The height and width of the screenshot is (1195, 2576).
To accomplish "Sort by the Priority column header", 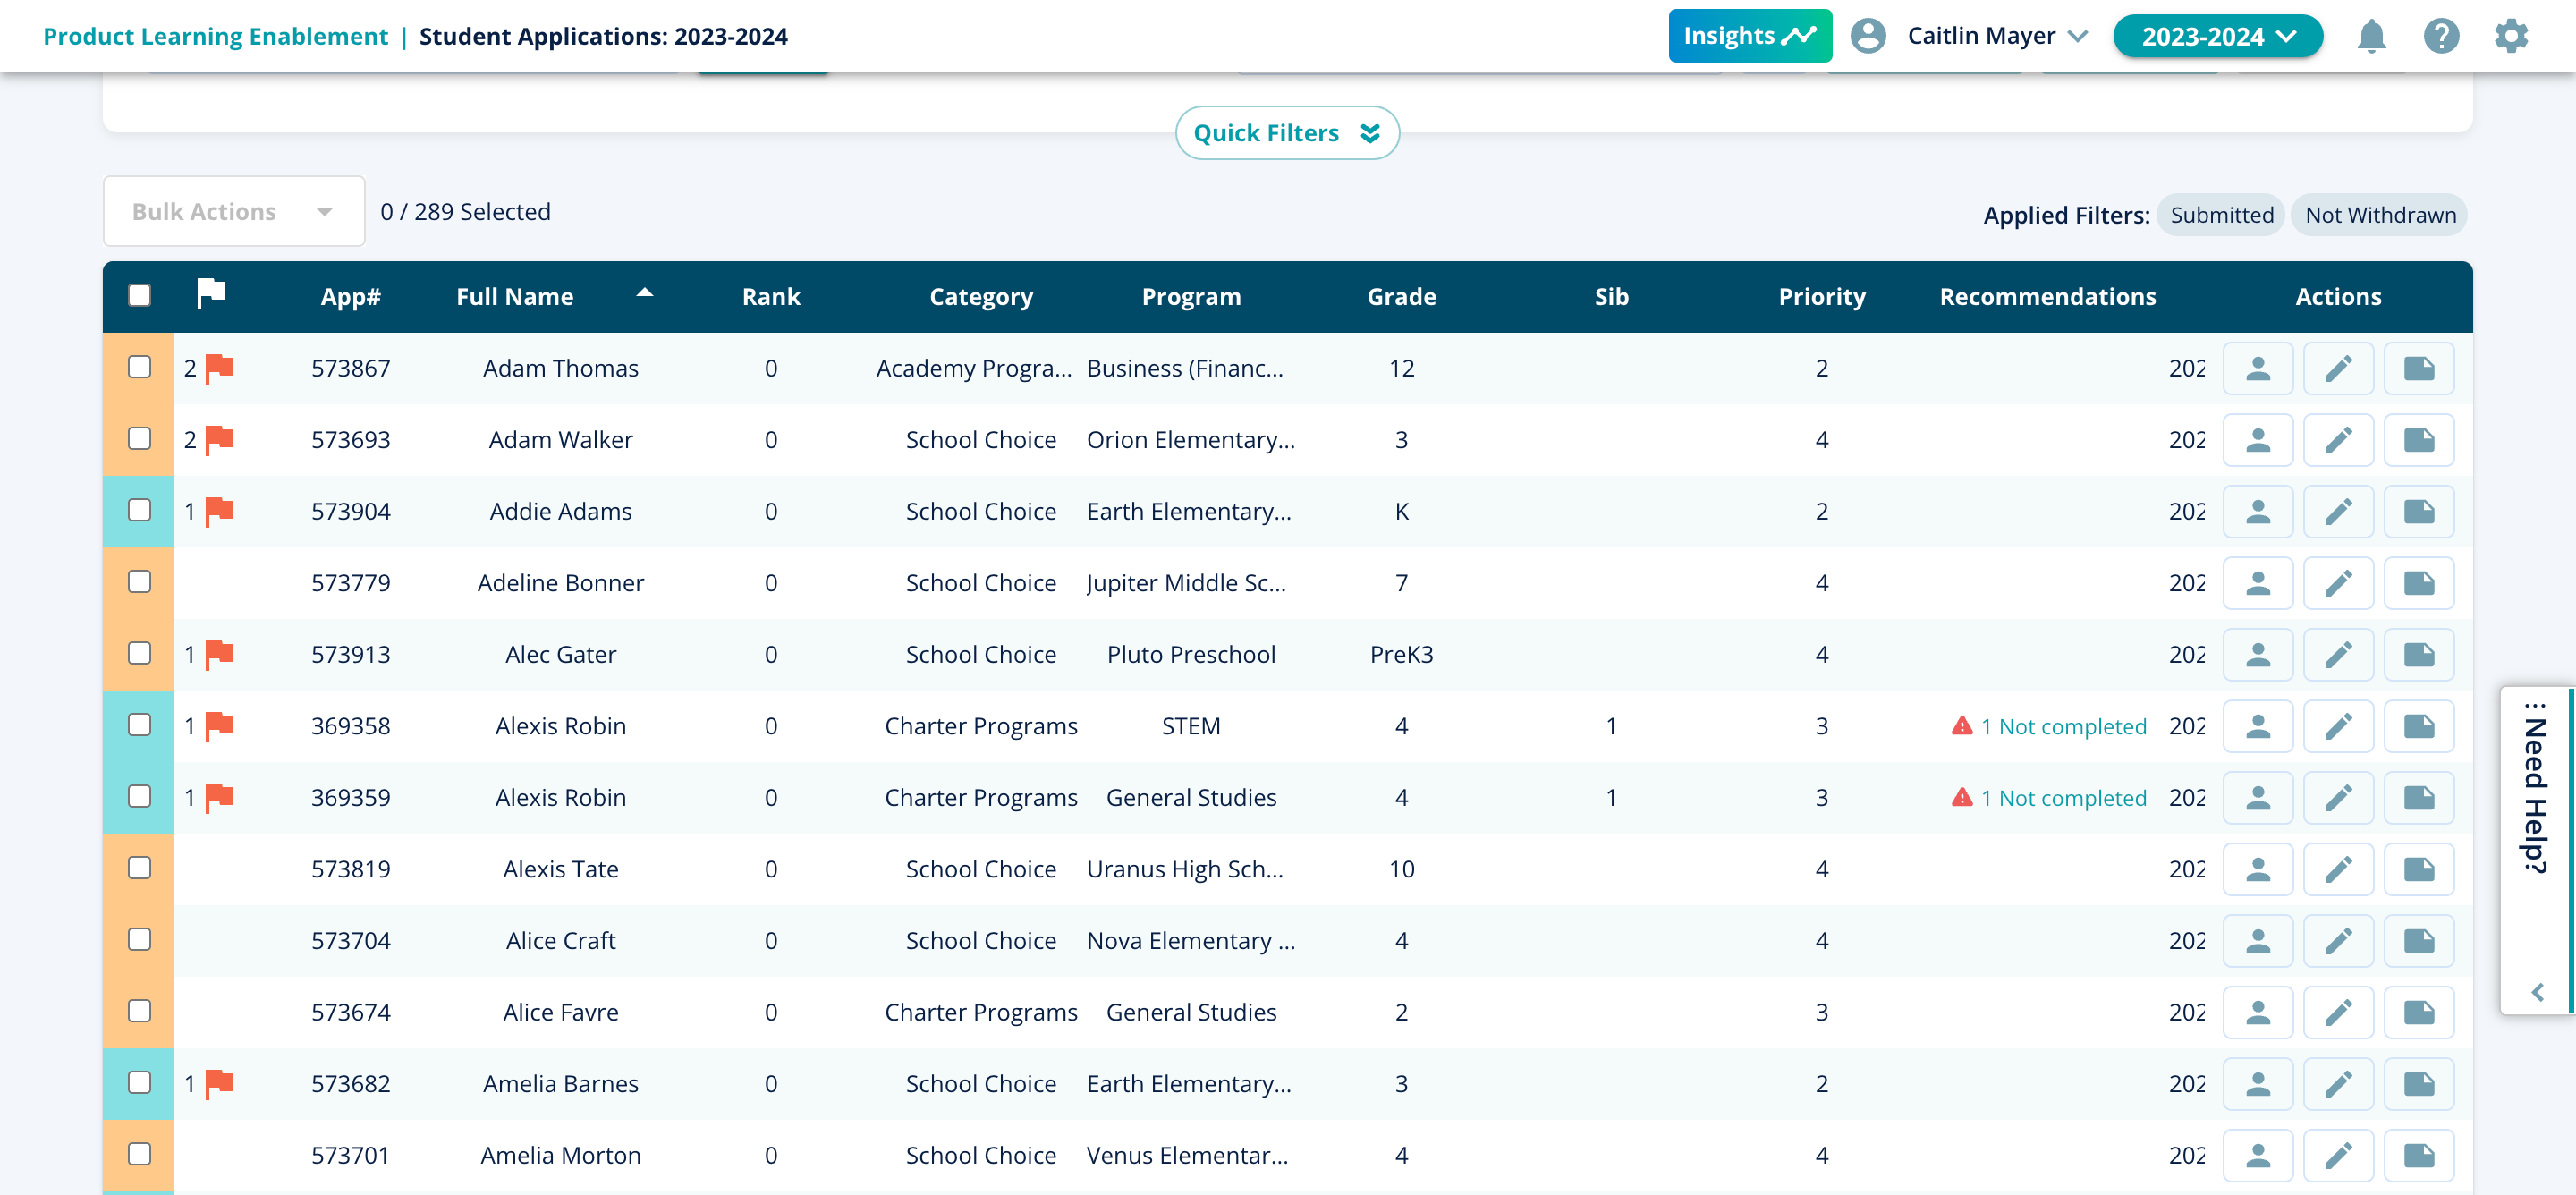I will 1821,297.
